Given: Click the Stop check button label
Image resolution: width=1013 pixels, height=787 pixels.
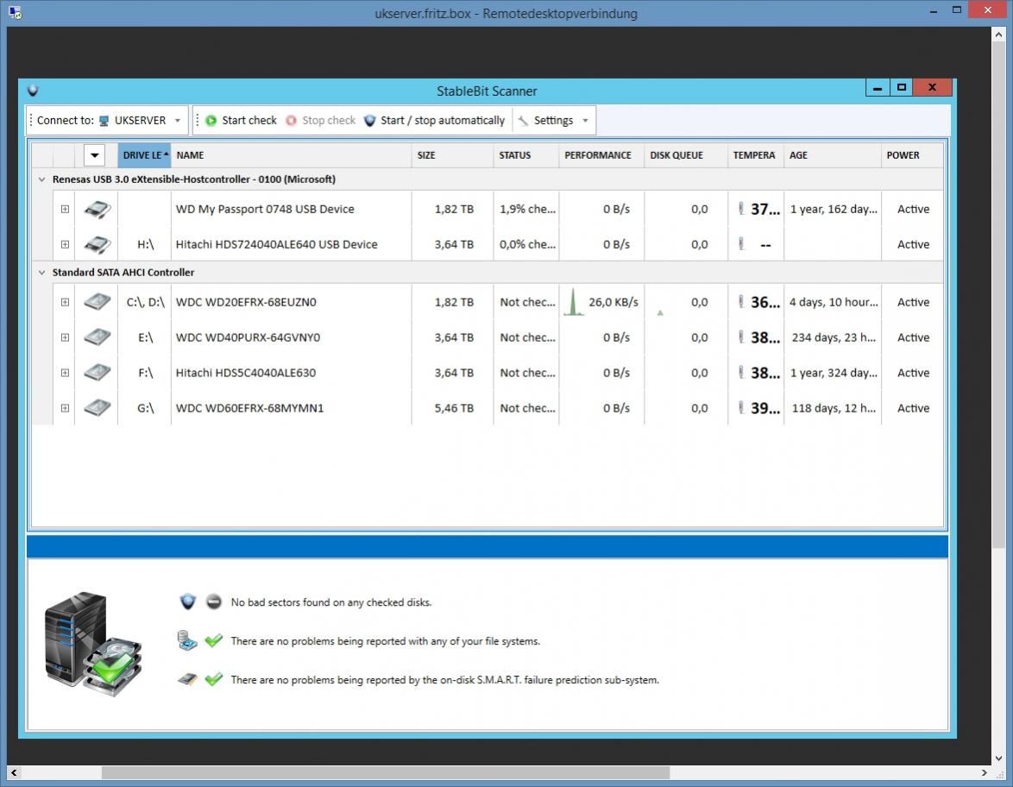Looking at the screenshot, I should click(329, 121).
